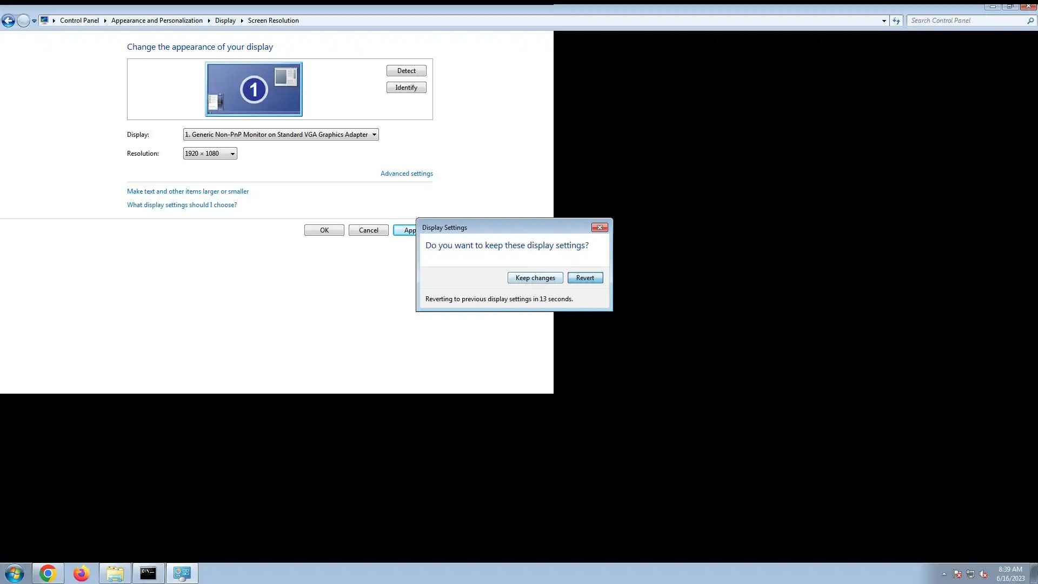Image resolution: width=1038 pixels, height=584 pixels.
Task: Open Advanced settings link
Action: [407, 174]
